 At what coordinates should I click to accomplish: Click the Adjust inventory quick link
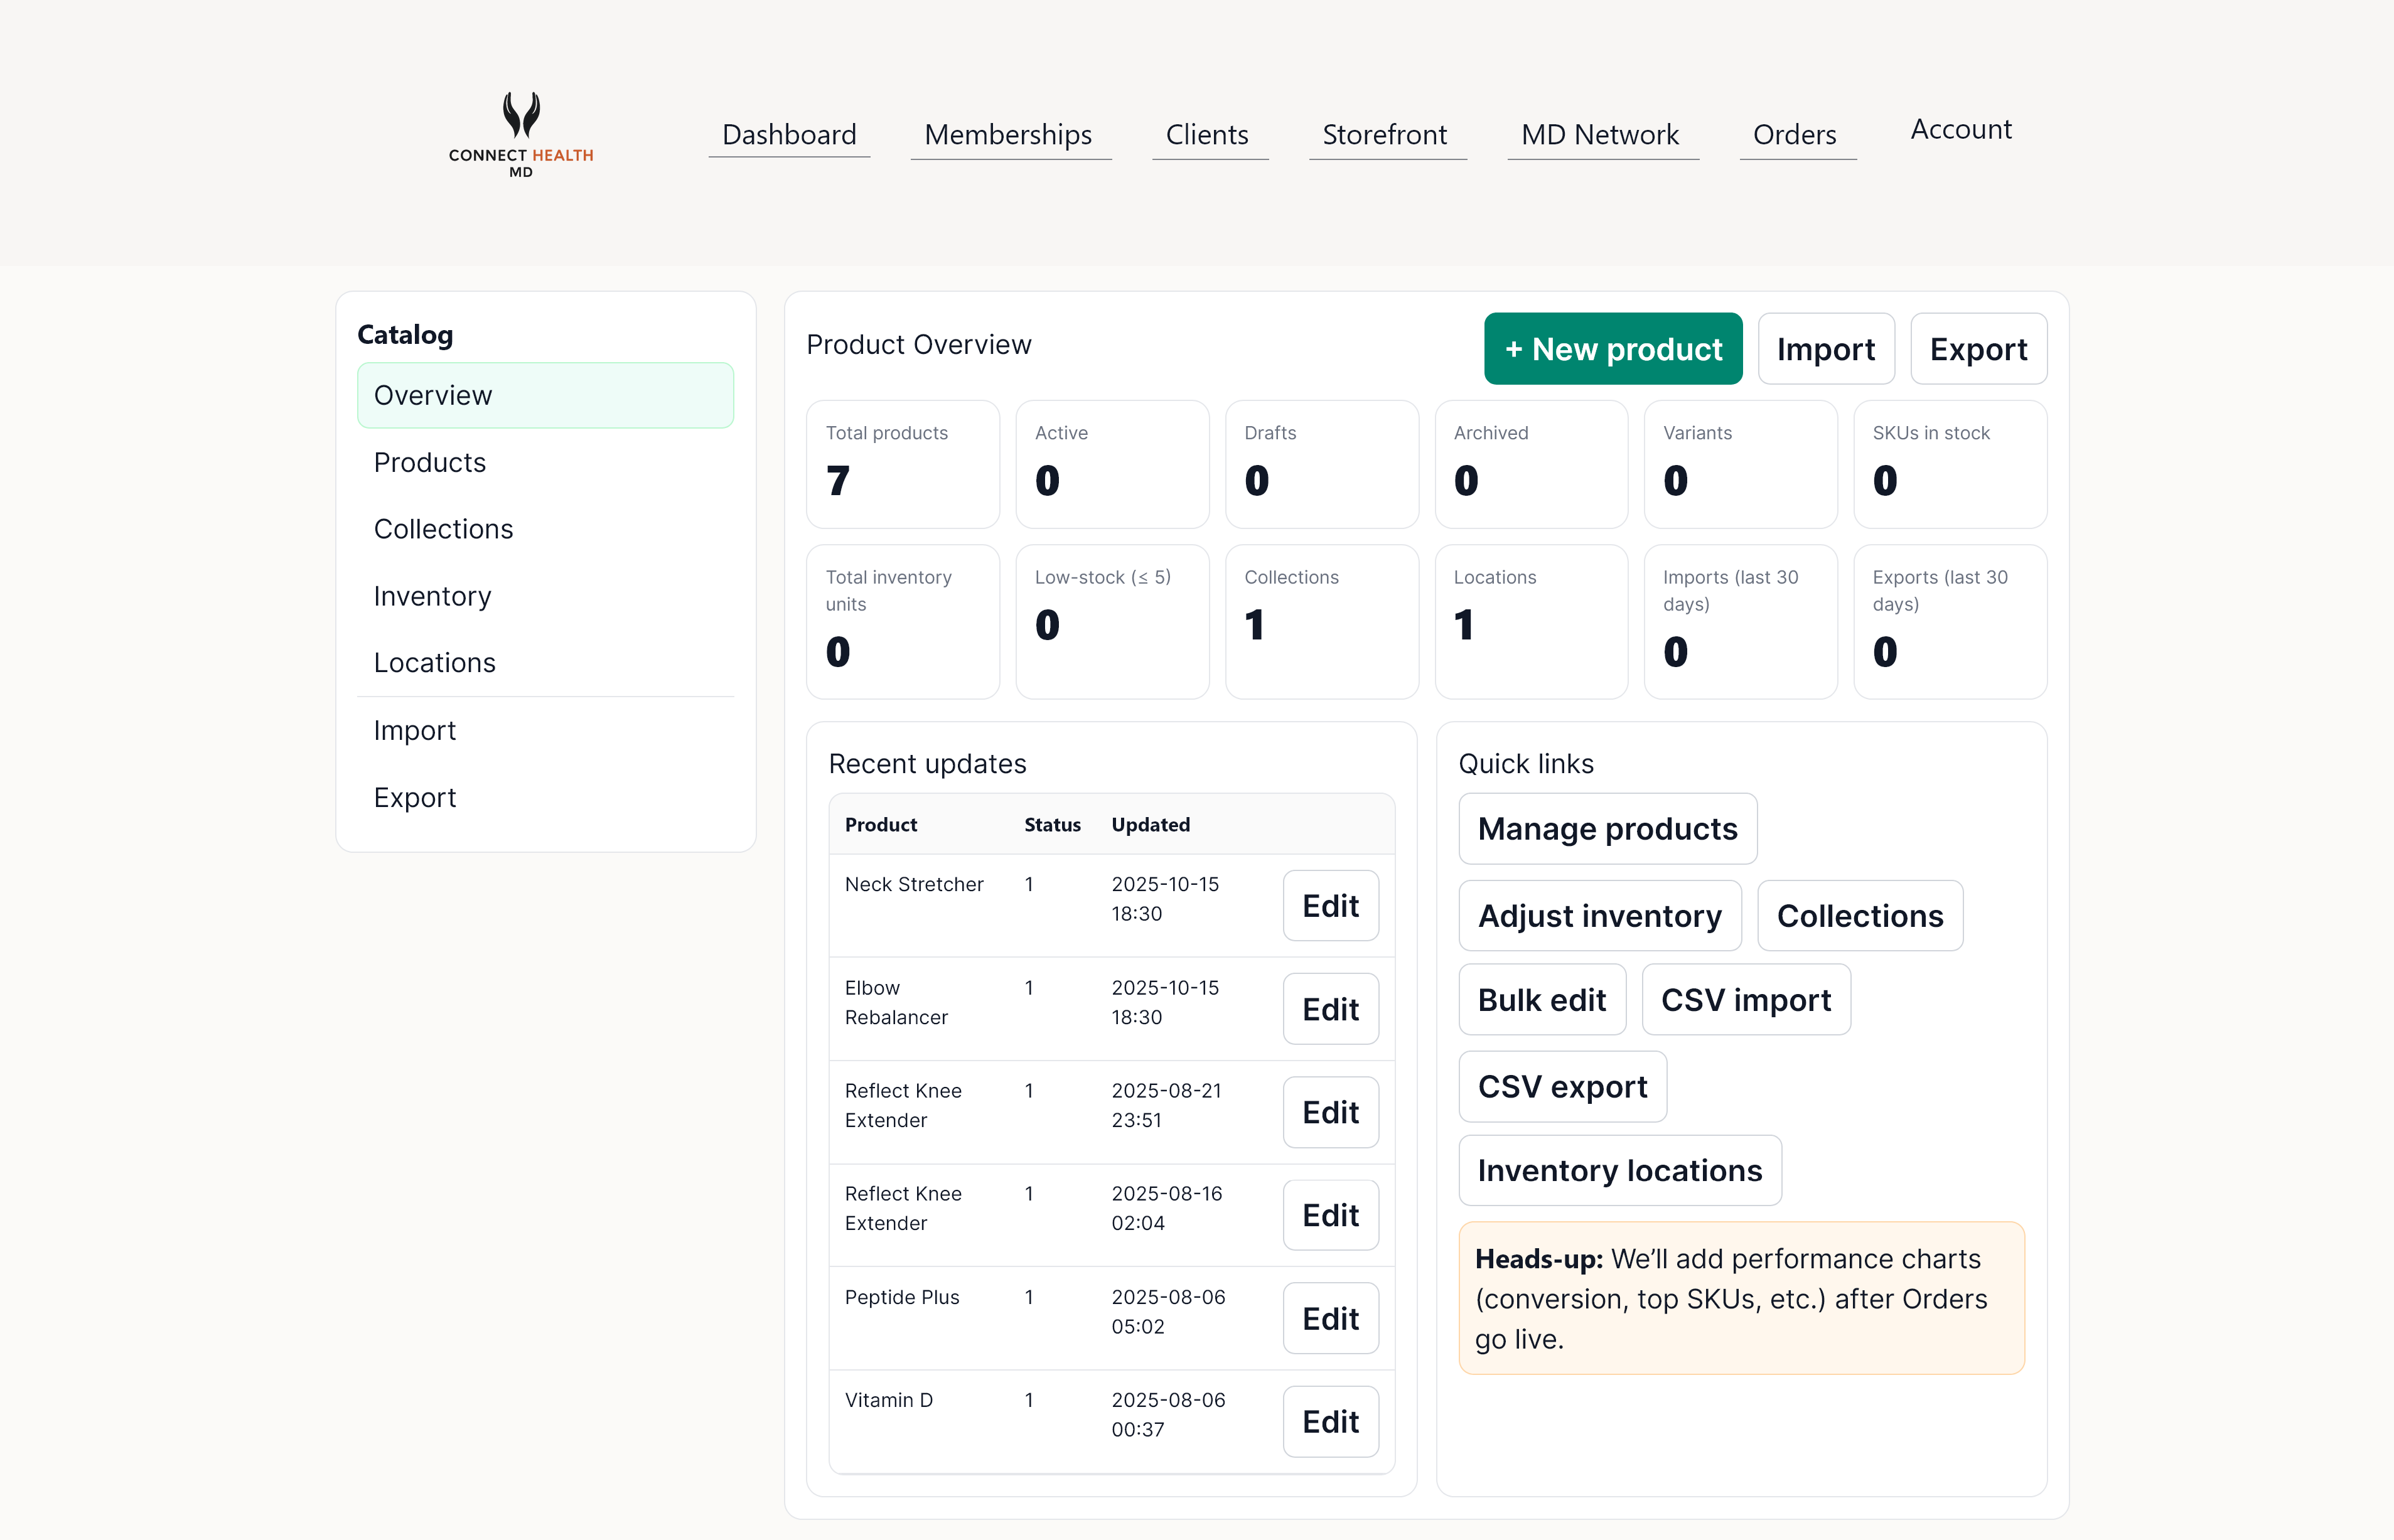(x=1600, y=915)
